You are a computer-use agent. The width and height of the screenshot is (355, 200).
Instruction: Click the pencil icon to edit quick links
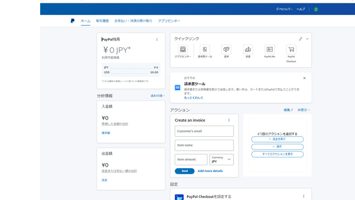pyautogui.click(x=300, y=39)
